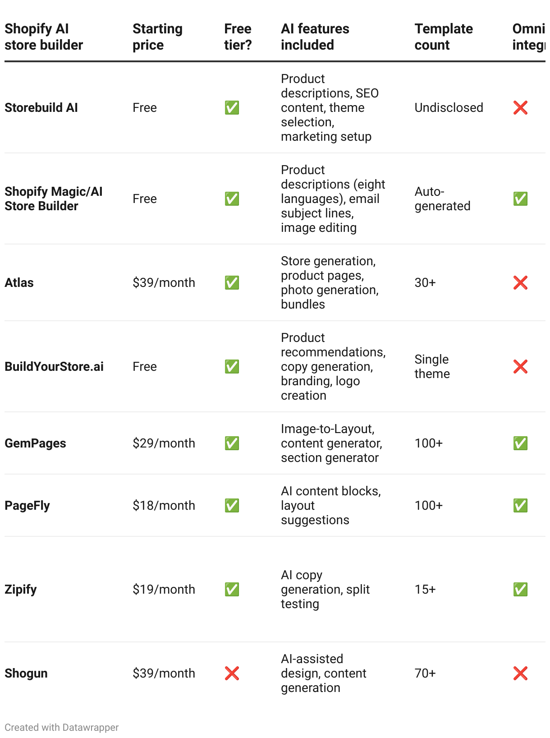Click the Starting price column header

(157, 37)
